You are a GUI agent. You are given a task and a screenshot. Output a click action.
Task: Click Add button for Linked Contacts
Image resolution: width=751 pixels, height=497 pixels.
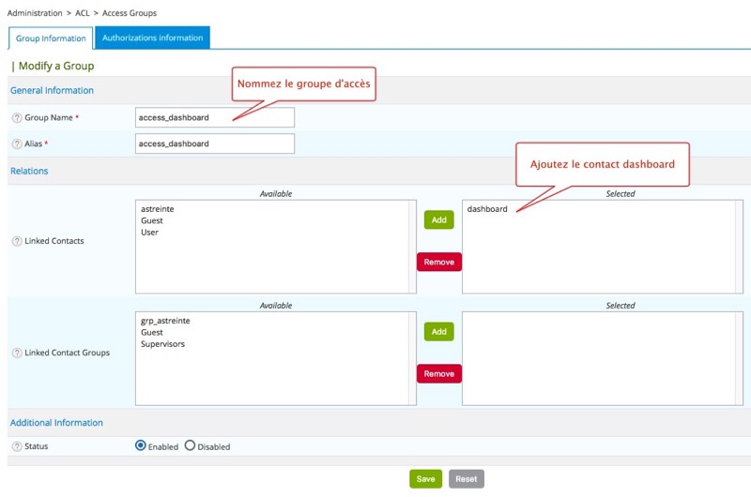pyautogui.click(x=438, y=219)
